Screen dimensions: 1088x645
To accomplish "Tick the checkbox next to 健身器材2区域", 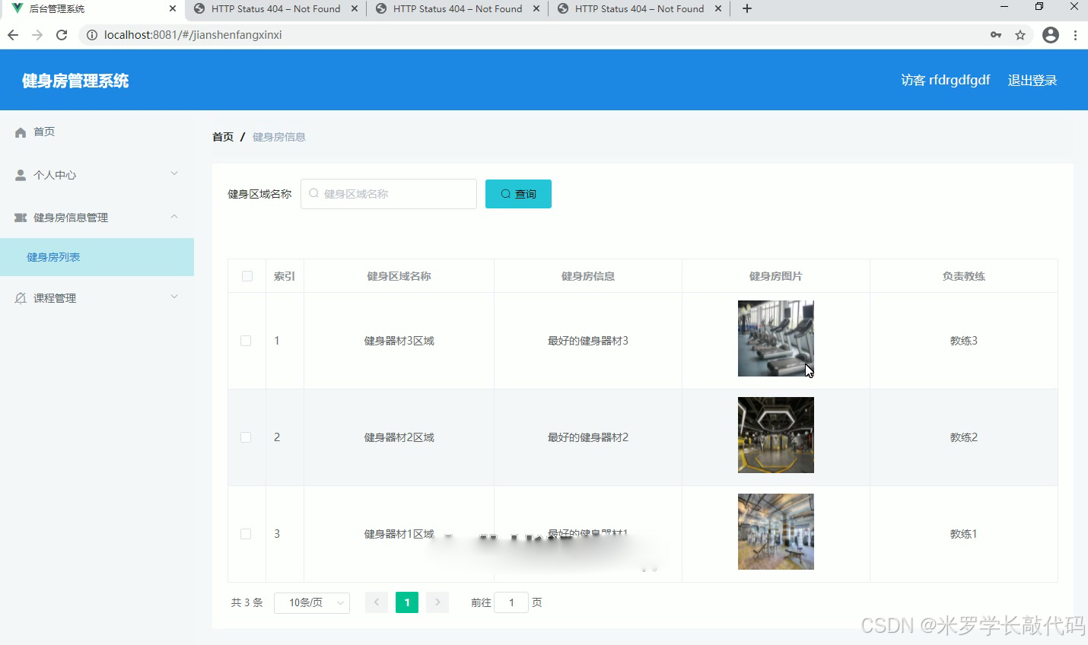I will pos(246,437).
